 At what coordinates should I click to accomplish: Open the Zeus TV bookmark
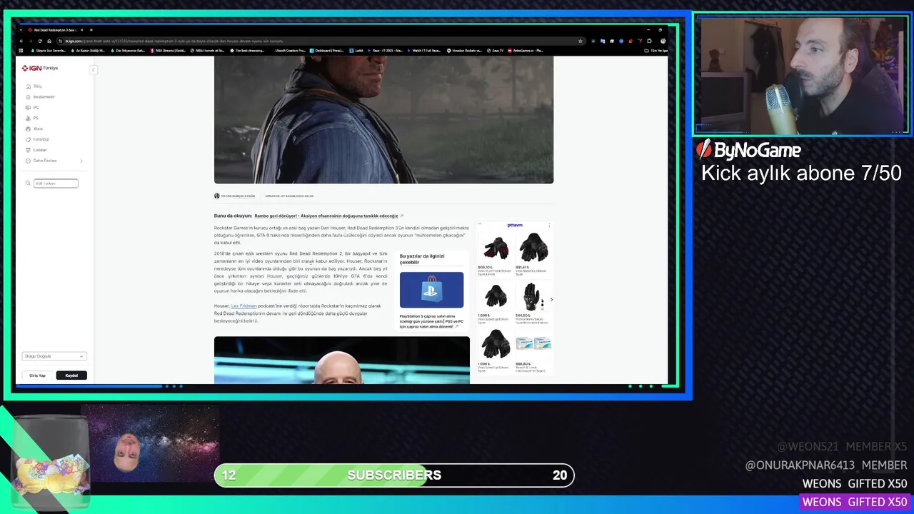[496, 51]
